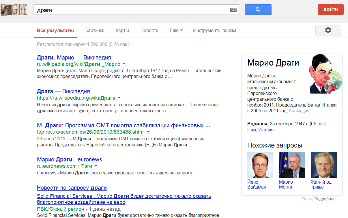Click the blue magnifier search button

coord(258,10)
